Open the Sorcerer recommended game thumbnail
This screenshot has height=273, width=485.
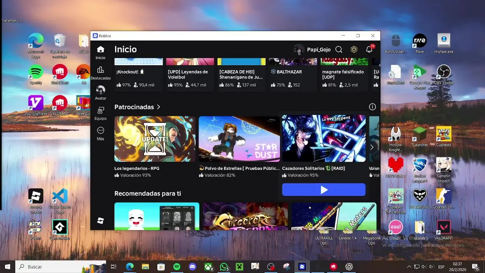[245, 216]
